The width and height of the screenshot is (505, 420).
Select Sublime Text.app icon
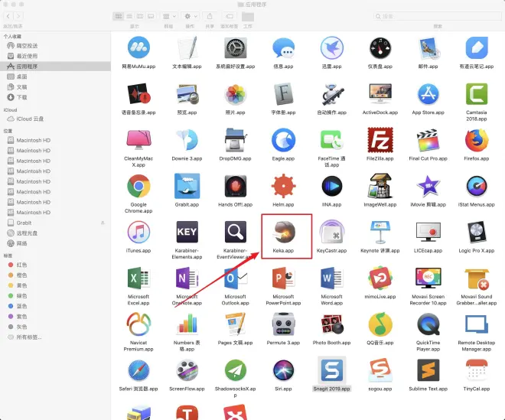(428, 370)
